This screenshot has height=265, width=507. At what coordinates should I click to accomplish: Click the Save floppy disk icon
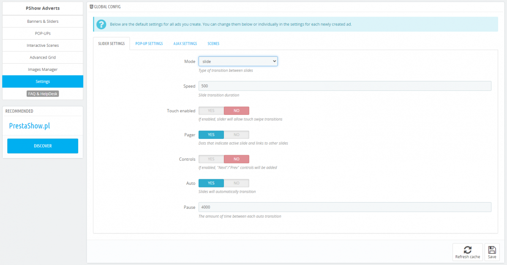[492, 249]
